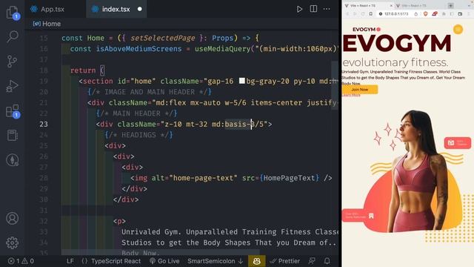Screen dimensions: 474x267
Task: Open the Source Control view
Action: 12,62
